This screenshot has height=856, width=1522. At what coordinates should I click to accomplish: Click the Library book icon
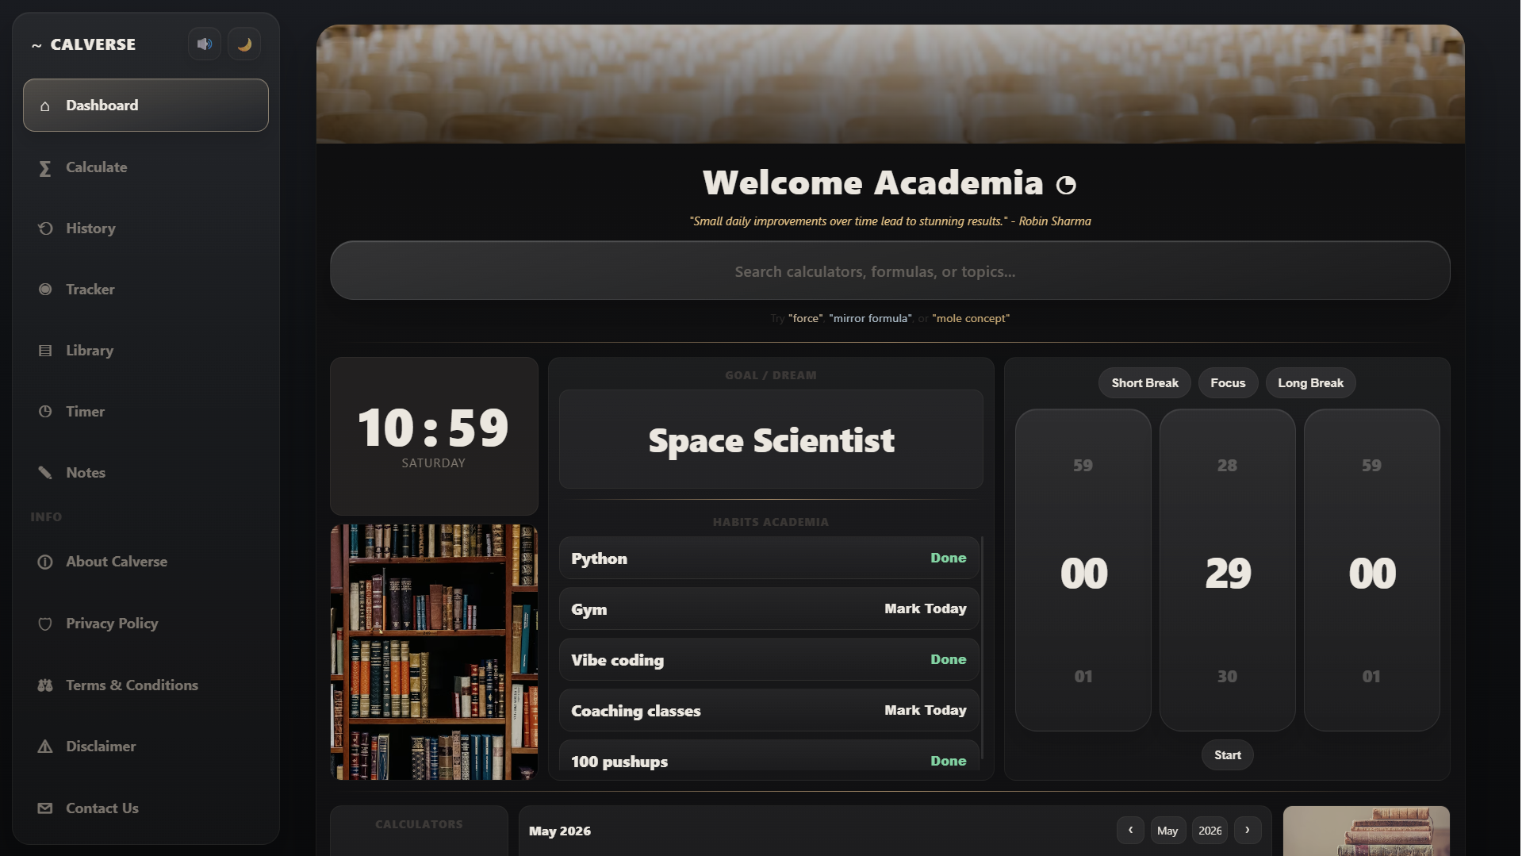point(45,351)
